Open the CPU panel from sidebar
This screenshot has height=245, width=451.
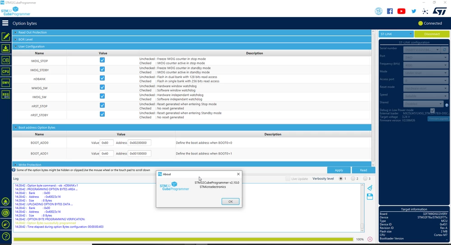click(6, 72)
